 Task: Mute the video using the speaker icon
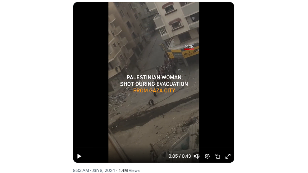click(197, 156)
